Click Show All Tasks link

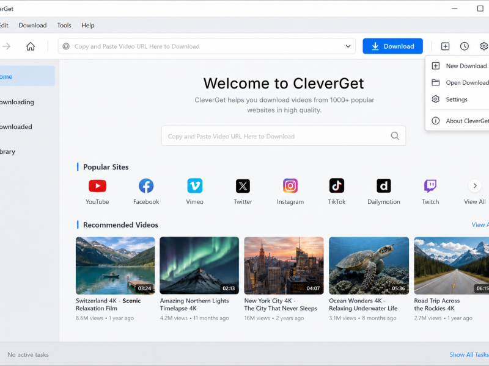(x=469, y=354)
